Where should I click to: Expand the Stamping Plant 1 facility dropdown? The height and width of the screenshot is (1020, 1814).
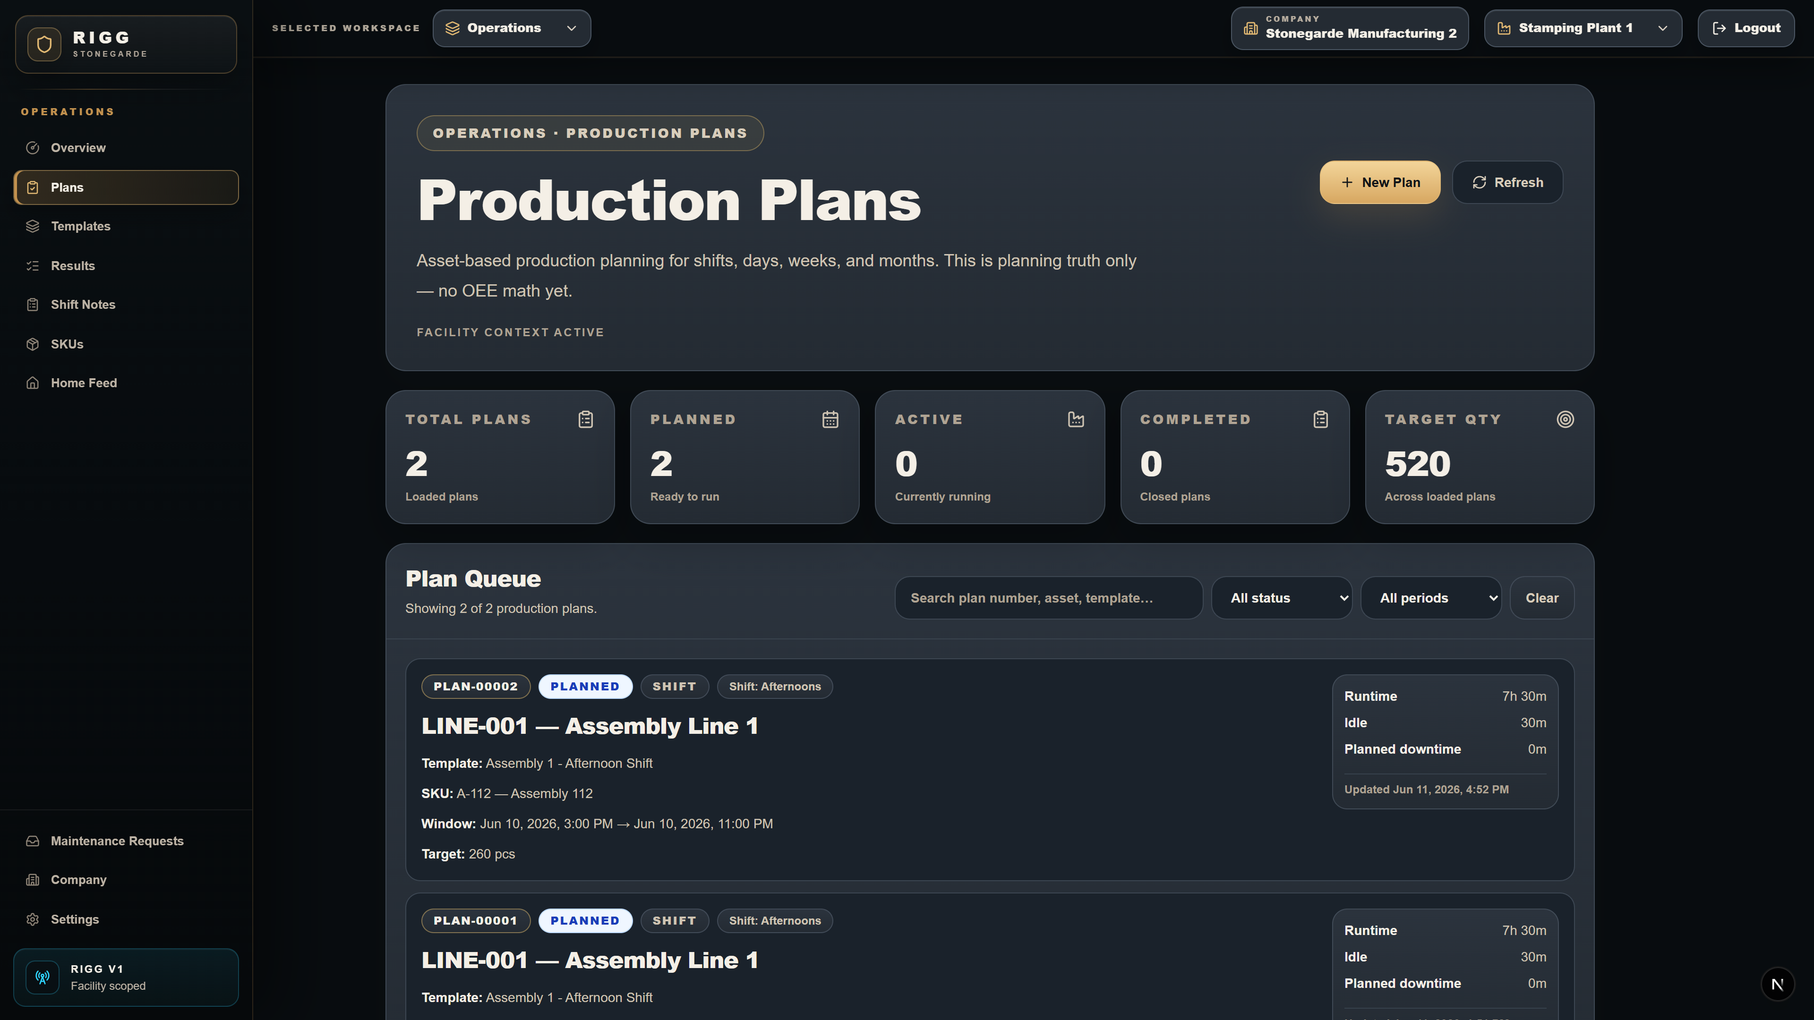tap(1583, 28)
